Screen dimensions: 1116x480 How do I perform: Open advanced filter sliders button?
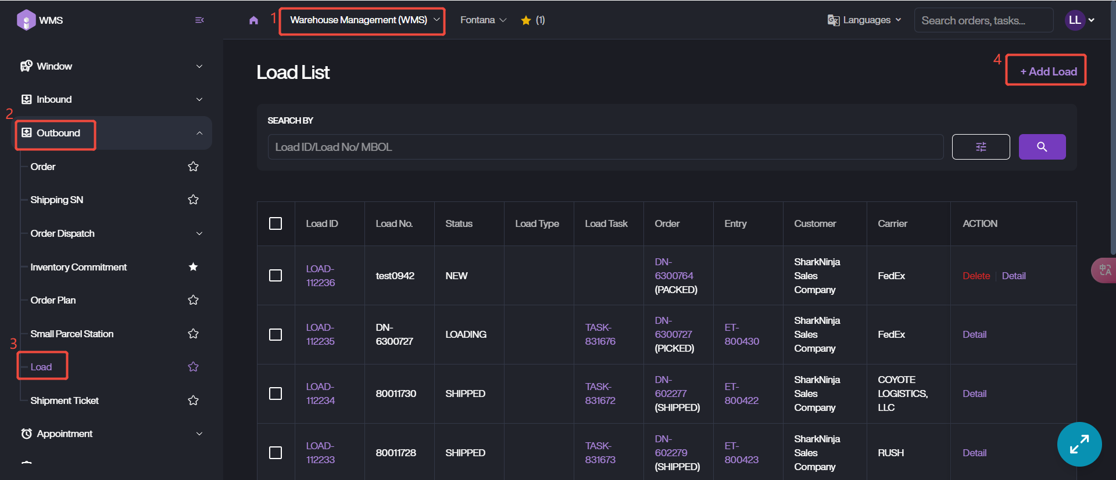[x=981, y=147]
